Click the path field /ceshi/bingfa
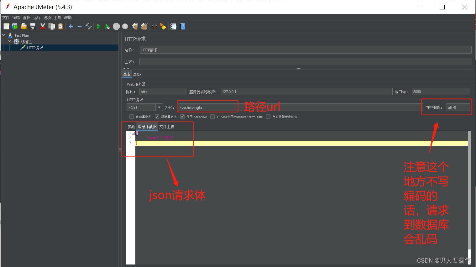Screen dimensions: 476x267 [x=301, y=107]
